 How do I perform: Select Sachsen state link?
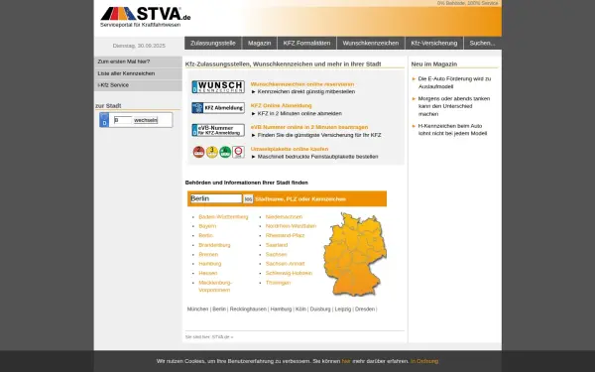(x=276, y=254)
